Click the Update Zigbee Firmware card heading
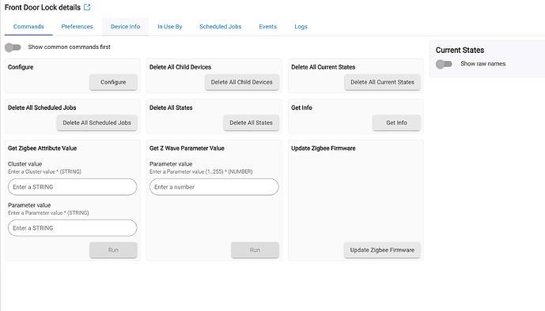The height and width of the screenshot is (311, 545). tap(324, 148)
